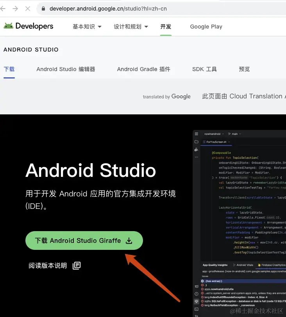
Task: Click the 下载 Android Studio Giraffe button
Action: tap(84, 240)
